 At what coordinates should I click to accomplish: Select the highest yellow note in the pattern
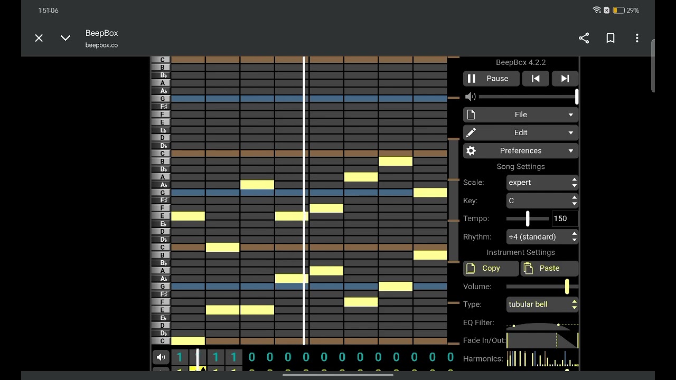pyautogui.click(x=396, y=161)
